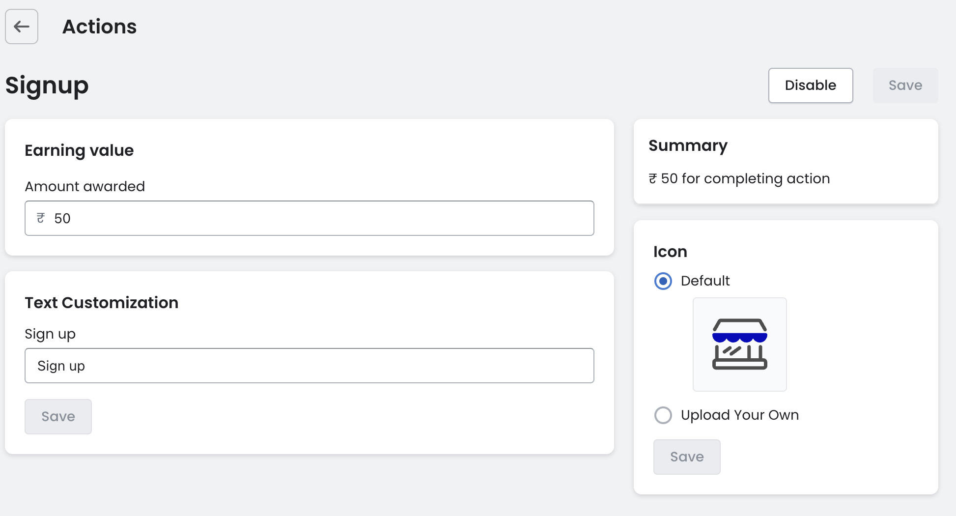Click Save in the Icon card
The width and height of the screenshot is (956, 516).
[686, 457]
